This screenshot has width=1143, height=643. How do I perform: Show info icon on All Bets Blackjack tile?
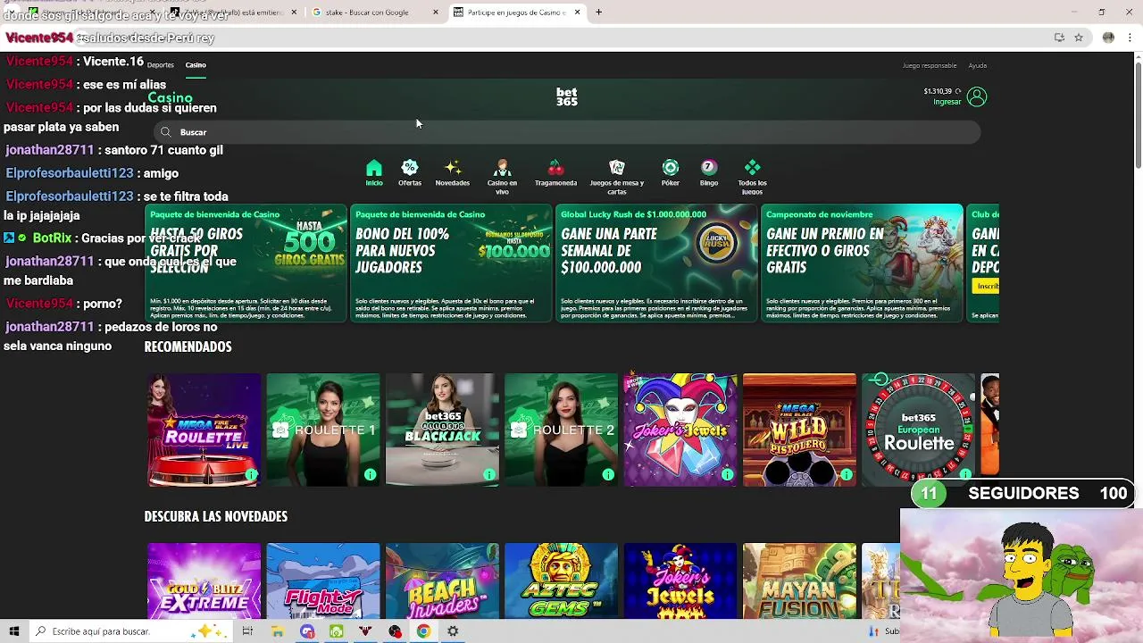pyautogui.click(x=489, y=475)
